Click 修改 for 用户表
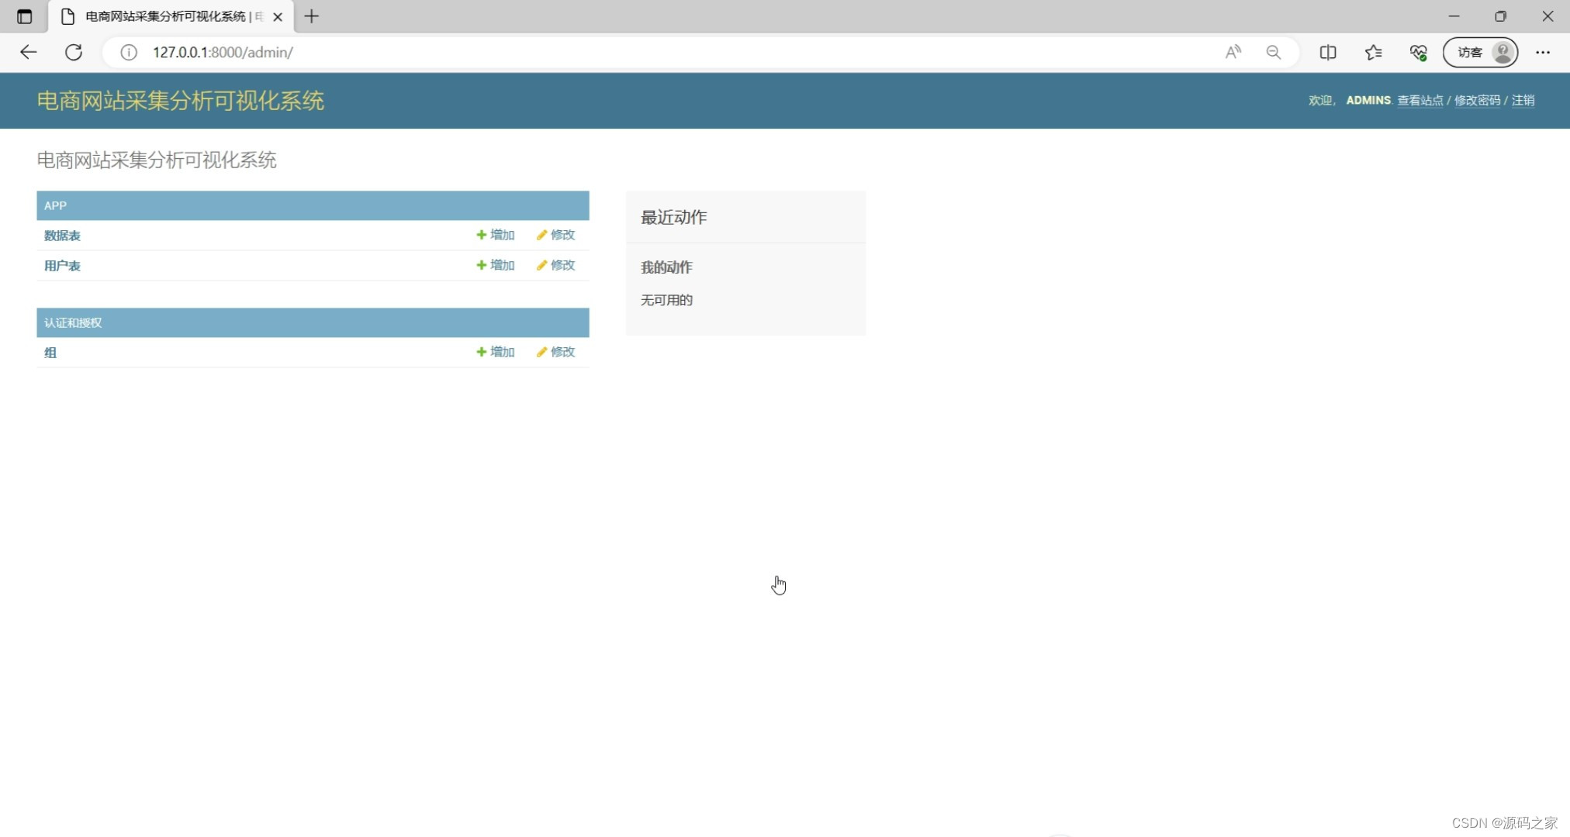The width and height of the screenshot is (1570, 837). click(556, 265)
